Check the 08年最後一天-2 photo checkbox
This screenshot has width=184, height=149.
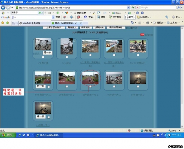click(67, 86)
